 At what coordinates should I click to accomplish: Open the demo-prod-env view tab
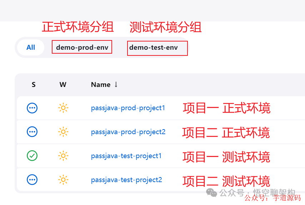82,47
